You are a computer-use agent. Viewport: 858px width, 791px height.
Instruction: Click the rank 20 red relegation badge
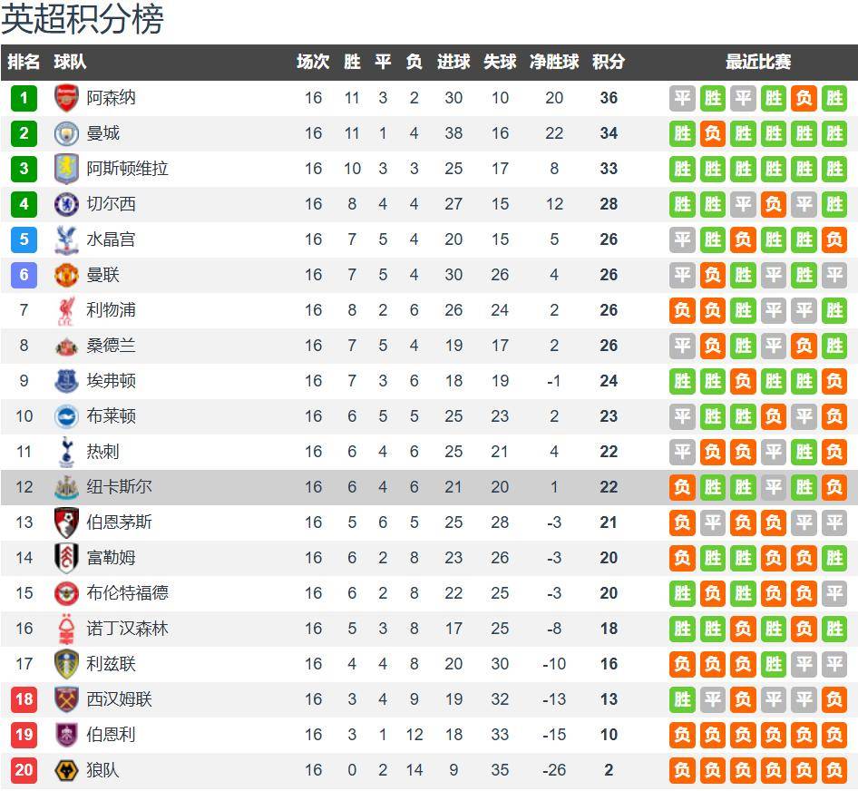coord(24,770)
